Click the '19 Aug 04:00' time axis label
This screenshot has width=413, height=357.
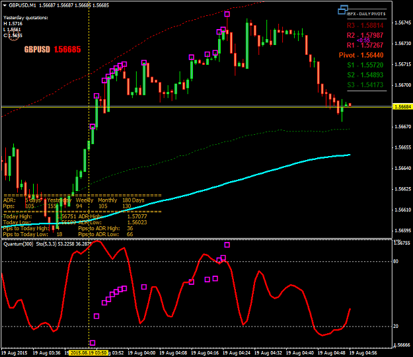pyautogui.click(x=141, y=352)
